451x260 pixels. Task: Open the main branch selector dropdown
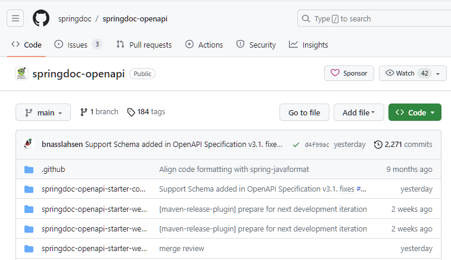click(43, 112)
